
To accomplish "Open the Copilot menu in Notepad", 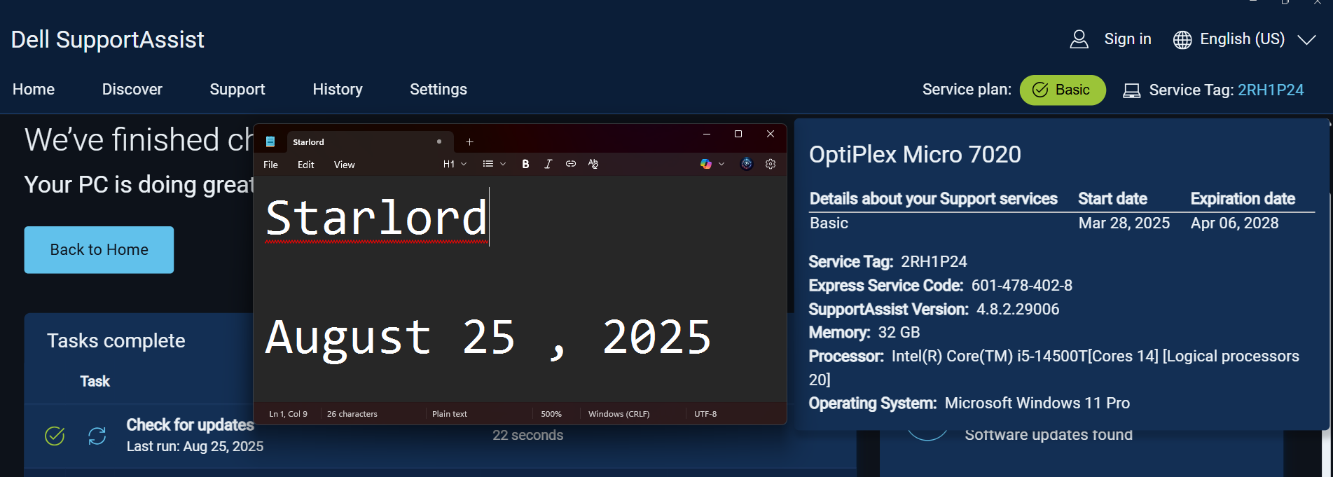I will click(x=705, y=164).
